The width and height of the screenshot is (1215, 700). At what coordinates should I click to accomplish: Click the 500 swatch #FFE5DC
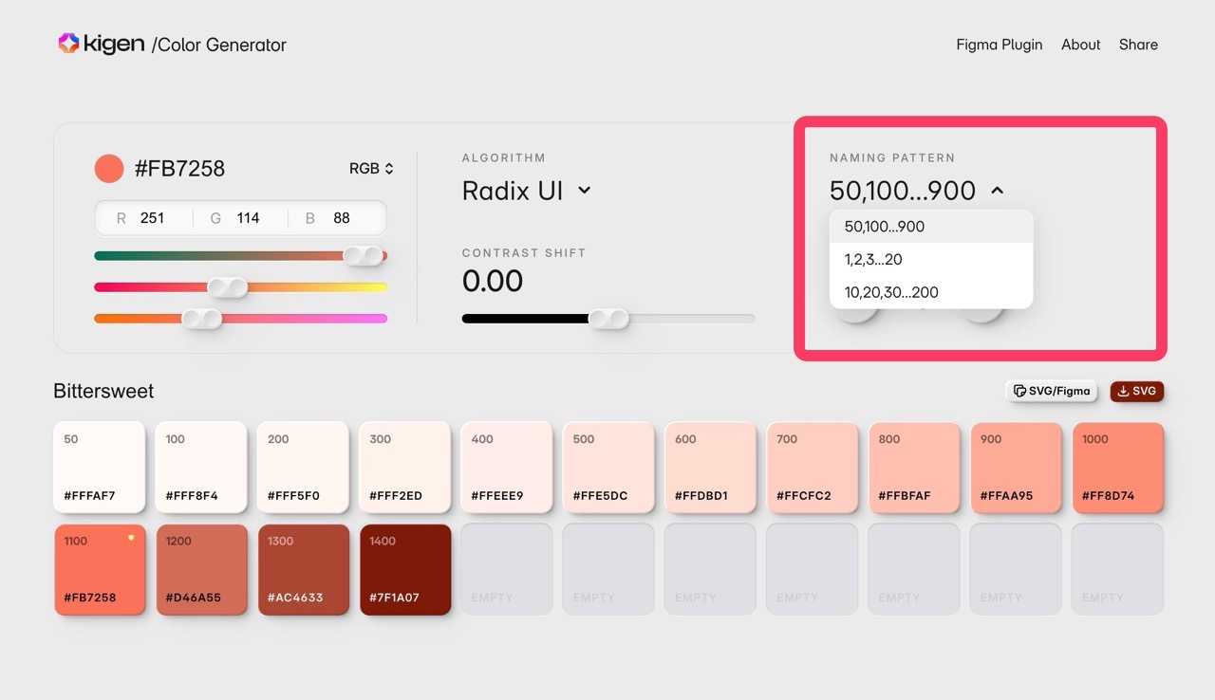pos(607,468)
